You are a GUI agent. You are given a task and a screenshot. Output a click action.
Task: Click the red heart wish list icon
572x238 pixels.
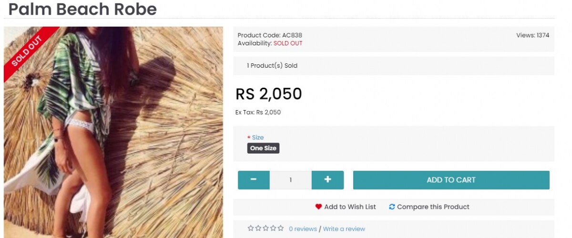318,207
